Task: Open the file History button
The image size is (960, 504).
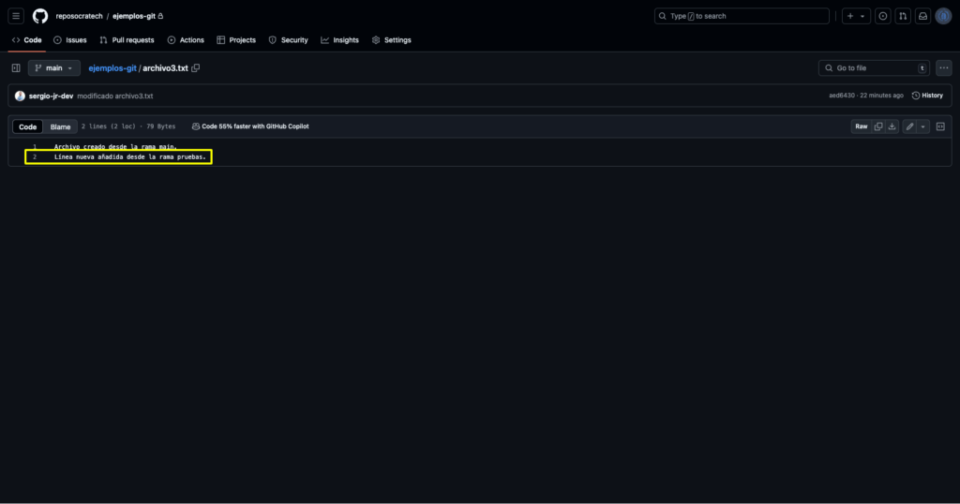Action: pyautogui.click(x=927, y=96)
